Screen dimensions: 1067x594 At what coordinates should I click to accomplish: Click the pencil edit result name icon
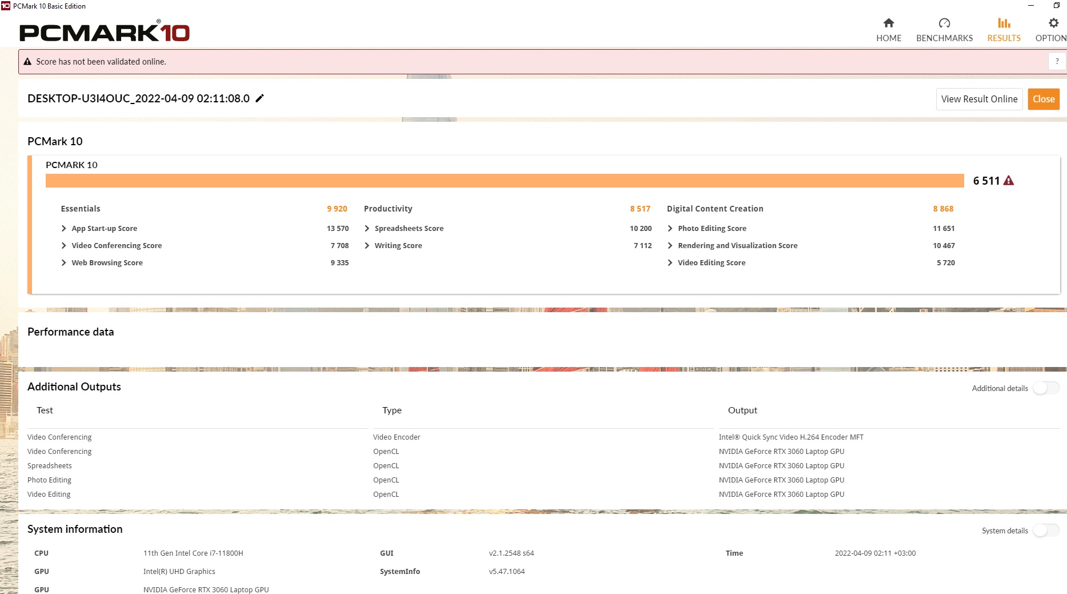pos(259,98)
